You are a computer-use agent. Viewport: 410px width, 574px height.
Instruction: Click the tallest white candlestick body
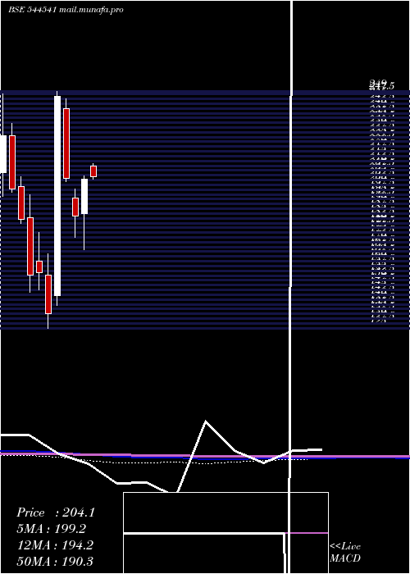57,196
